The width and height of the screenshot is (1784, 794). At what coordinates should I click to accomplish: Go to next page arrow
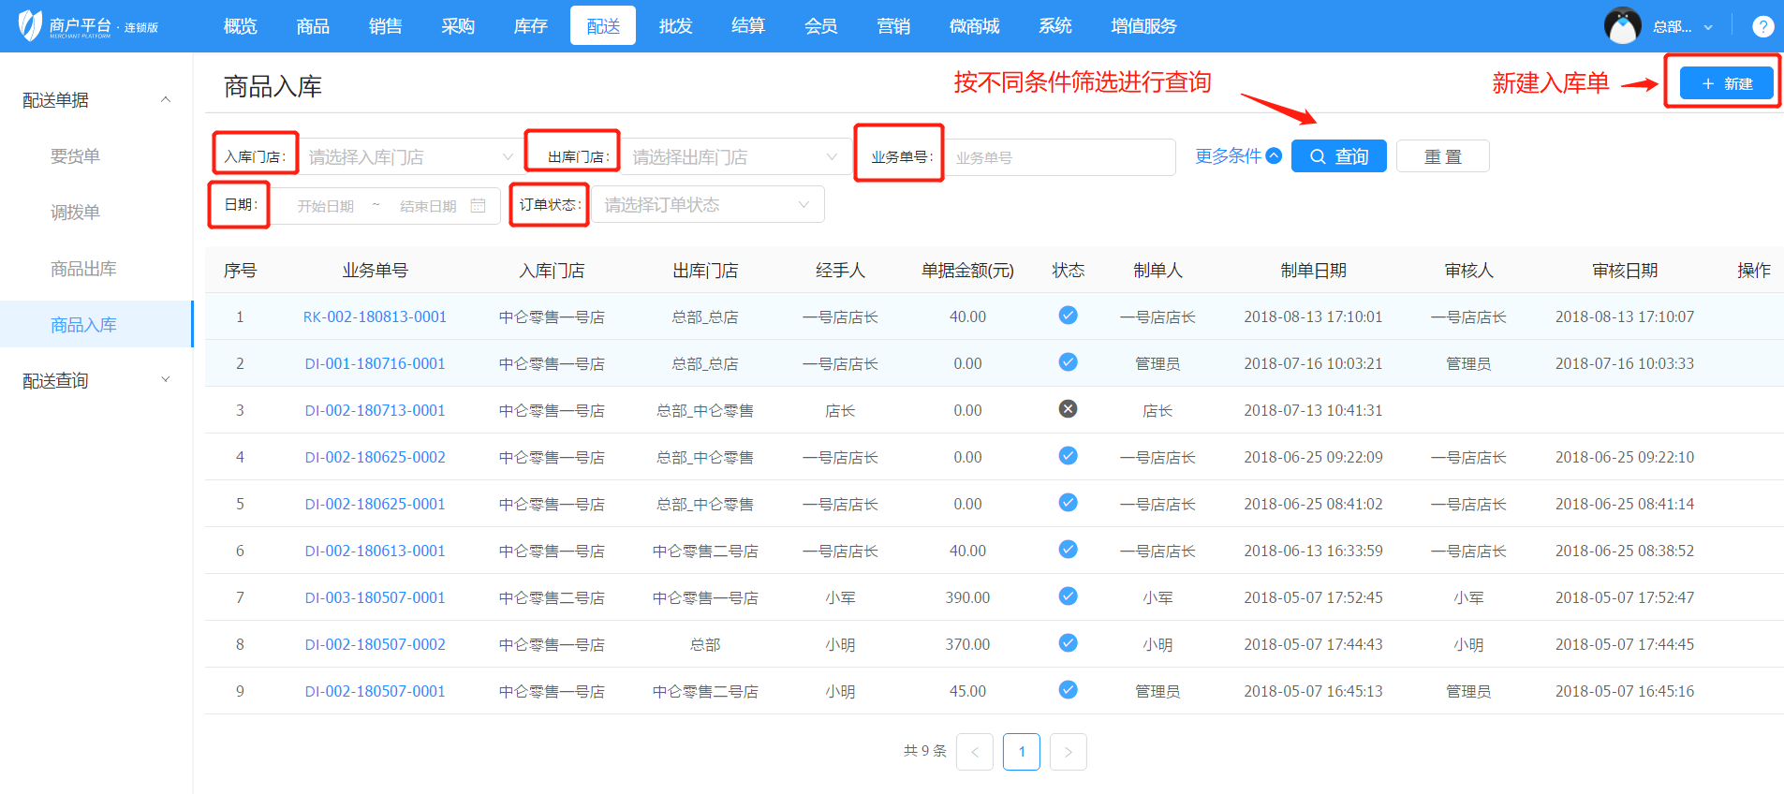pyautogui.click(x=1068, y=752)
